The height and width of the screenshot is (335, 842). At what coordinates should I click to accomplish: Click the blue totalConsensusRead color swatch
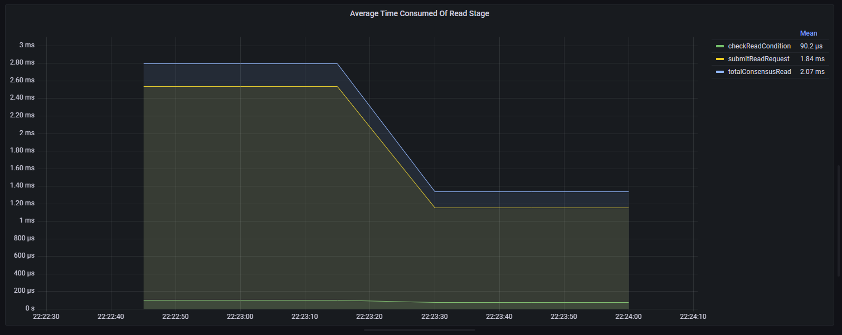pos(720,72)
